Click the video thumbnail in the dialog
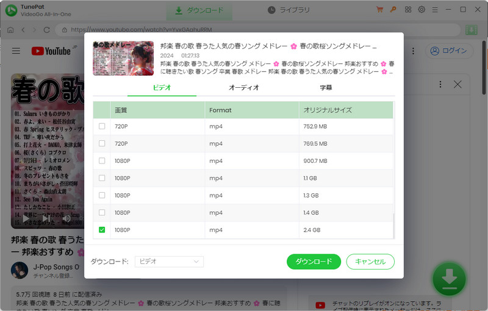 tap(123, 59)
